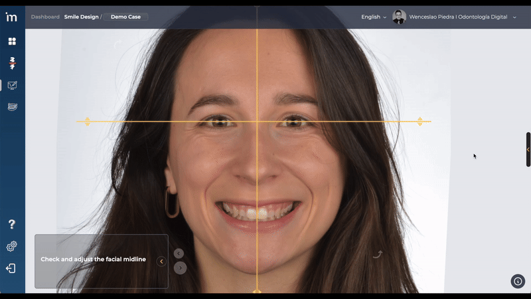Log out using the exit icon

(11, 268)
